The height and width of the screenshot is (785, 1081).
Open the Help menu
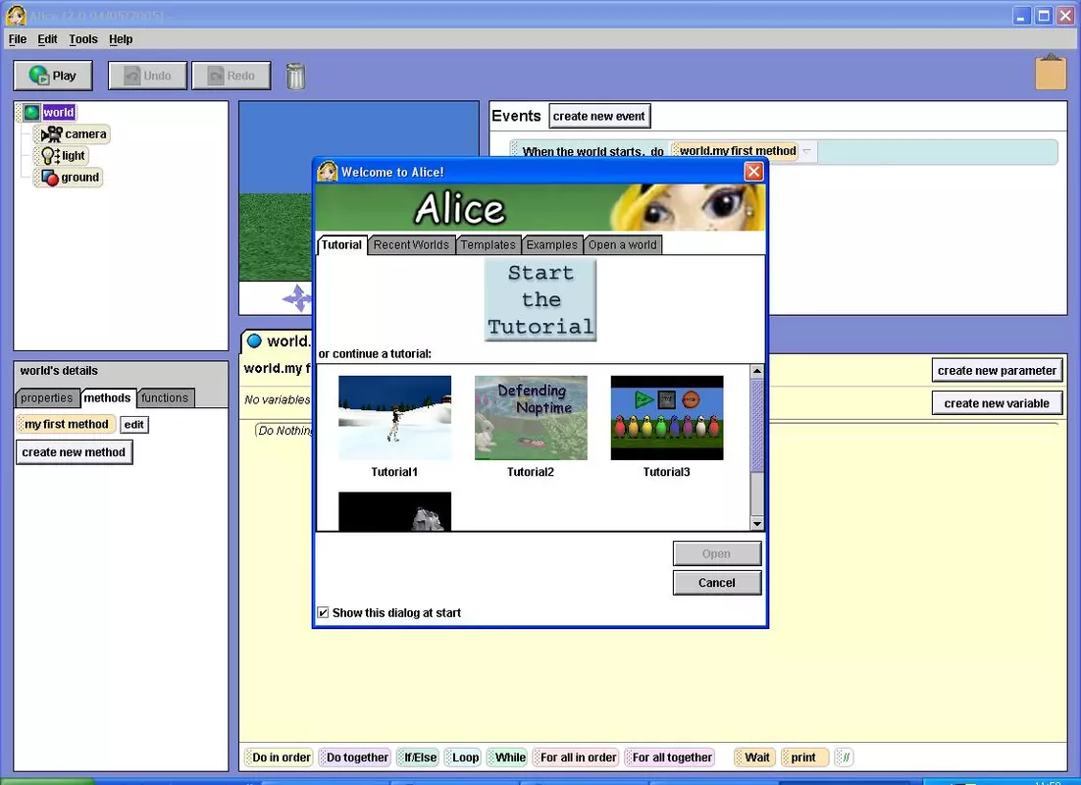coord(121,39)
